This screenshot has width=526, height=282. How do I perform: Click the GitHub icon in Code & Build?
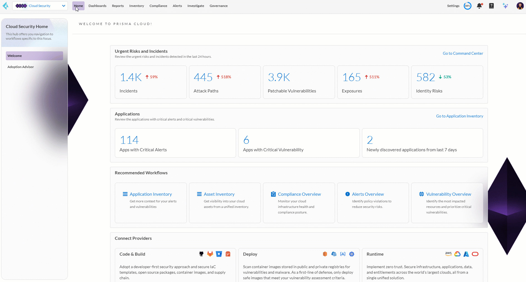201,254
